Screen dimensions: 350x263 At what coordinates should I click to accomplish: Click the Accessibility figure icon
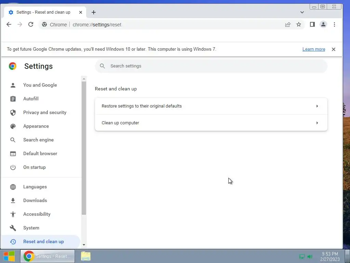point(13,214)
